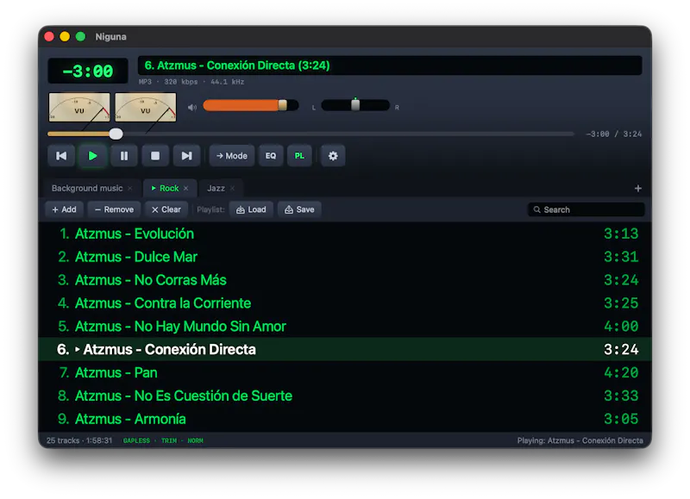
Task: Select track 2 Atzmus - Dulce Mar
Action: pos(345,257)
